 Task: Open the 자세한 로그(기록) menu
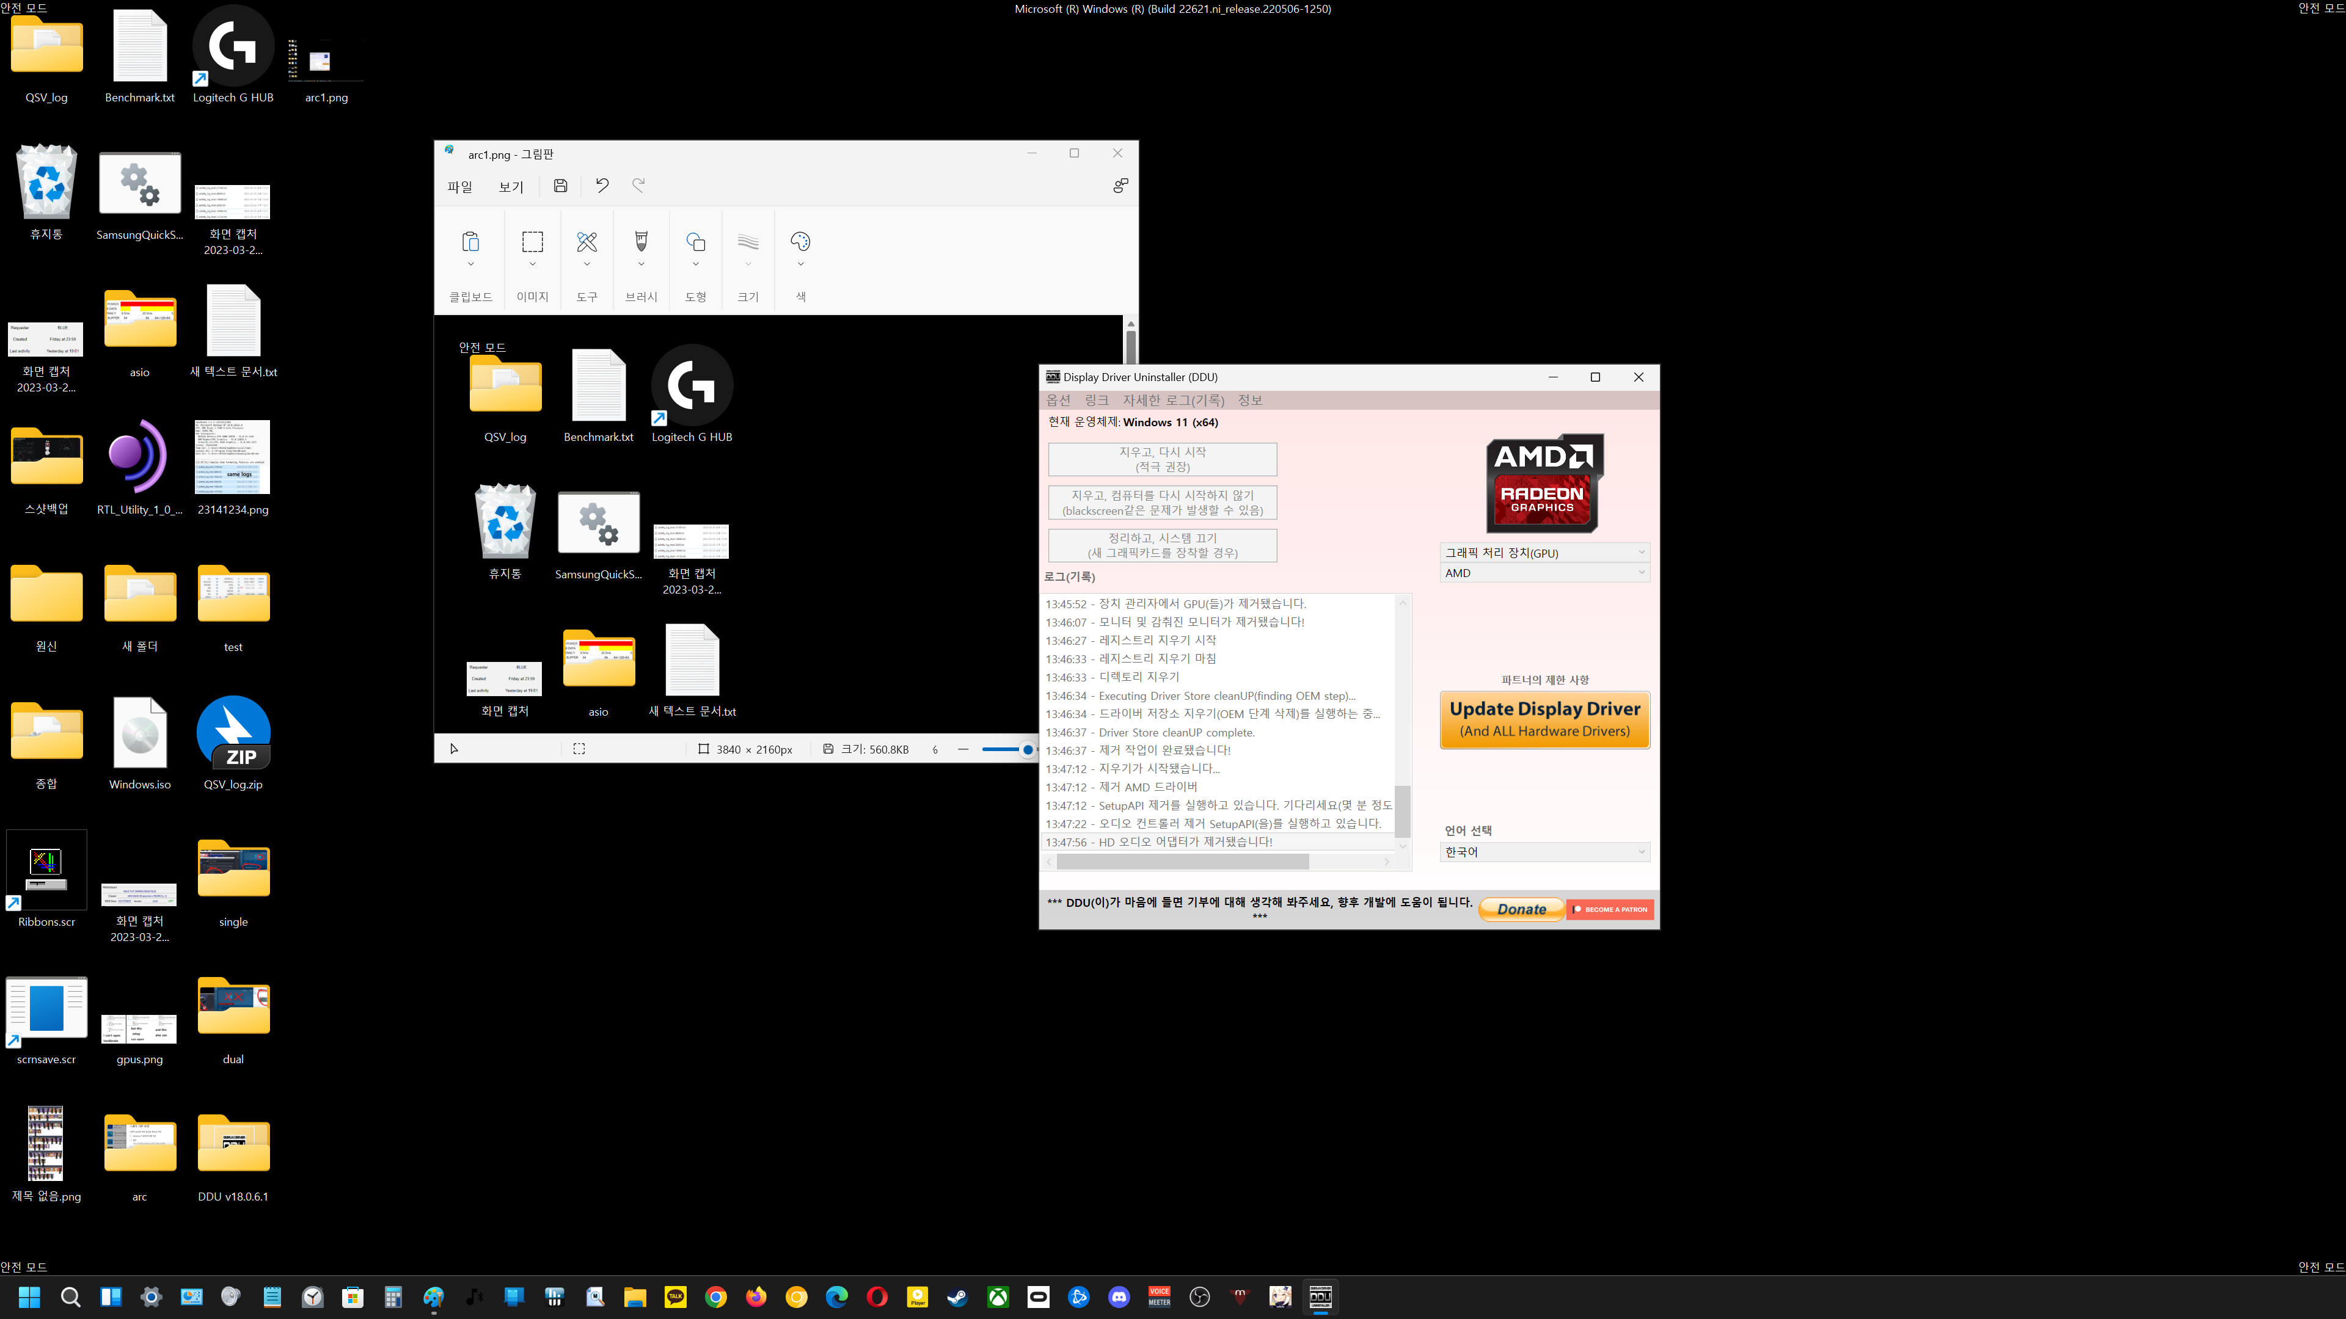[x=1173, y=401]
